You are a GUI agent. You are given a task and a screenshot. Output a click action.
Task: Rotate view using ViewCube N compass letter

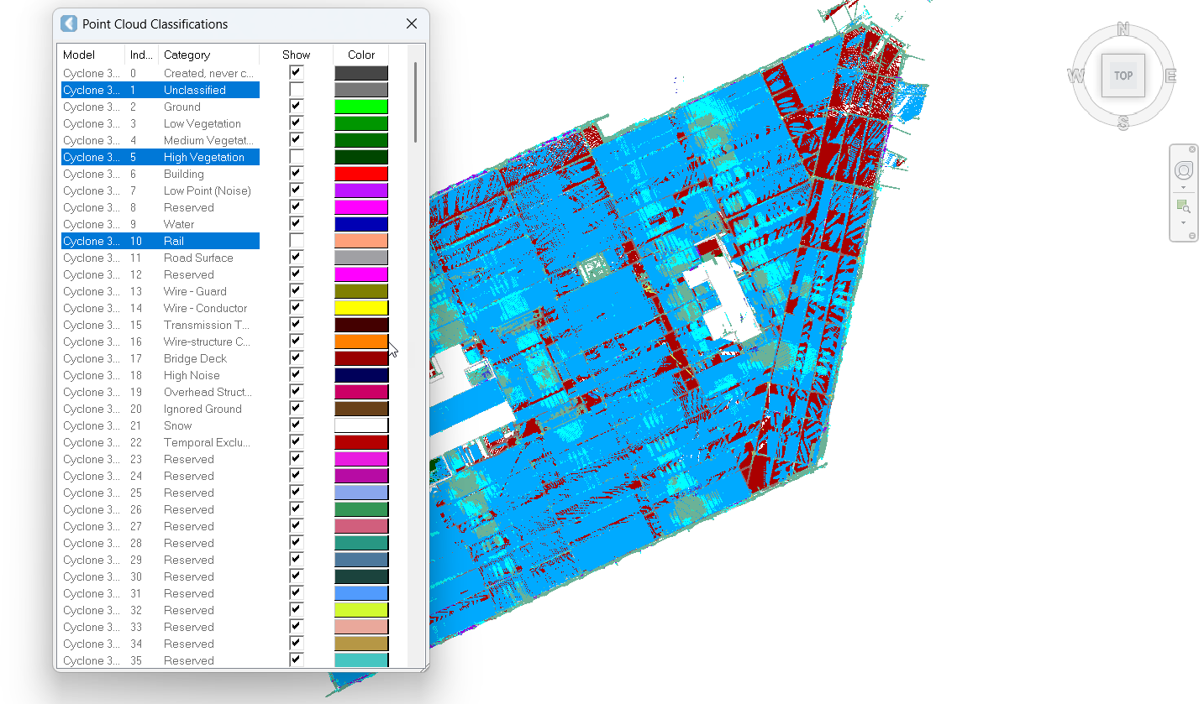[x=1123, y=30]
